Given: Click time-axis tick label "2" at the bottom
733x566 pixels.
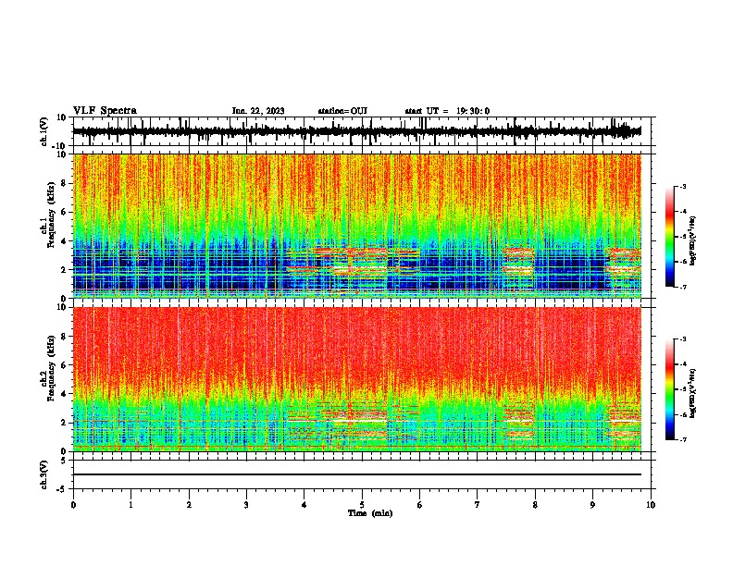Looking at the screenshot, I should [x=189, y=505].
